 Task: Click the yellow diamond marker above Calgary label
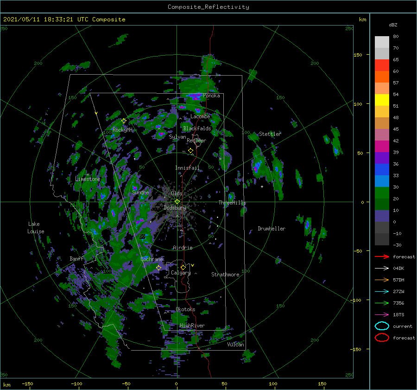click(183, 267)
